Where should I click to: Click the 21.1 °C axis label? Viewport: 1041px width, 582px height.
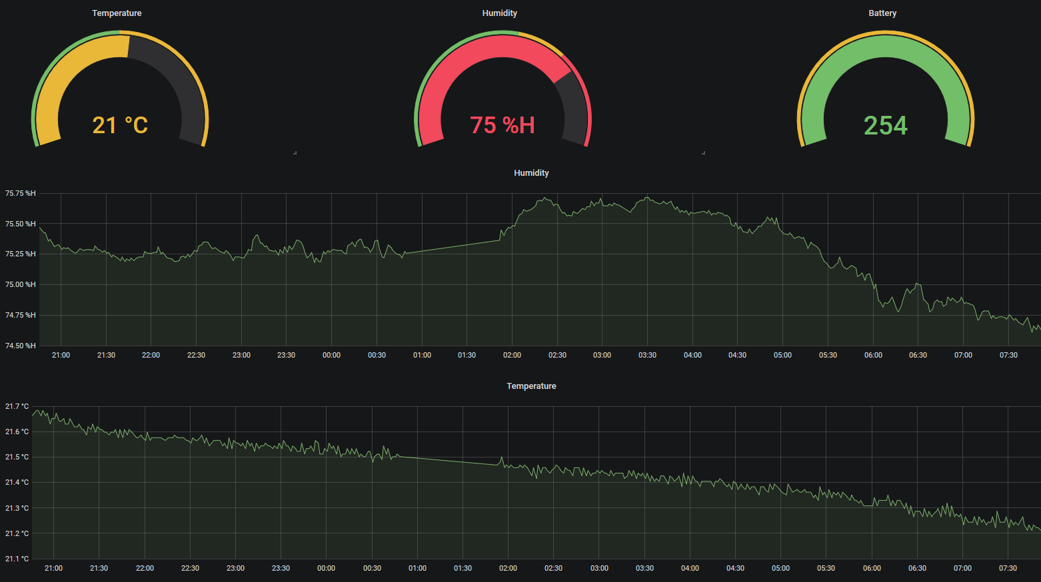[x=17, y=559]
